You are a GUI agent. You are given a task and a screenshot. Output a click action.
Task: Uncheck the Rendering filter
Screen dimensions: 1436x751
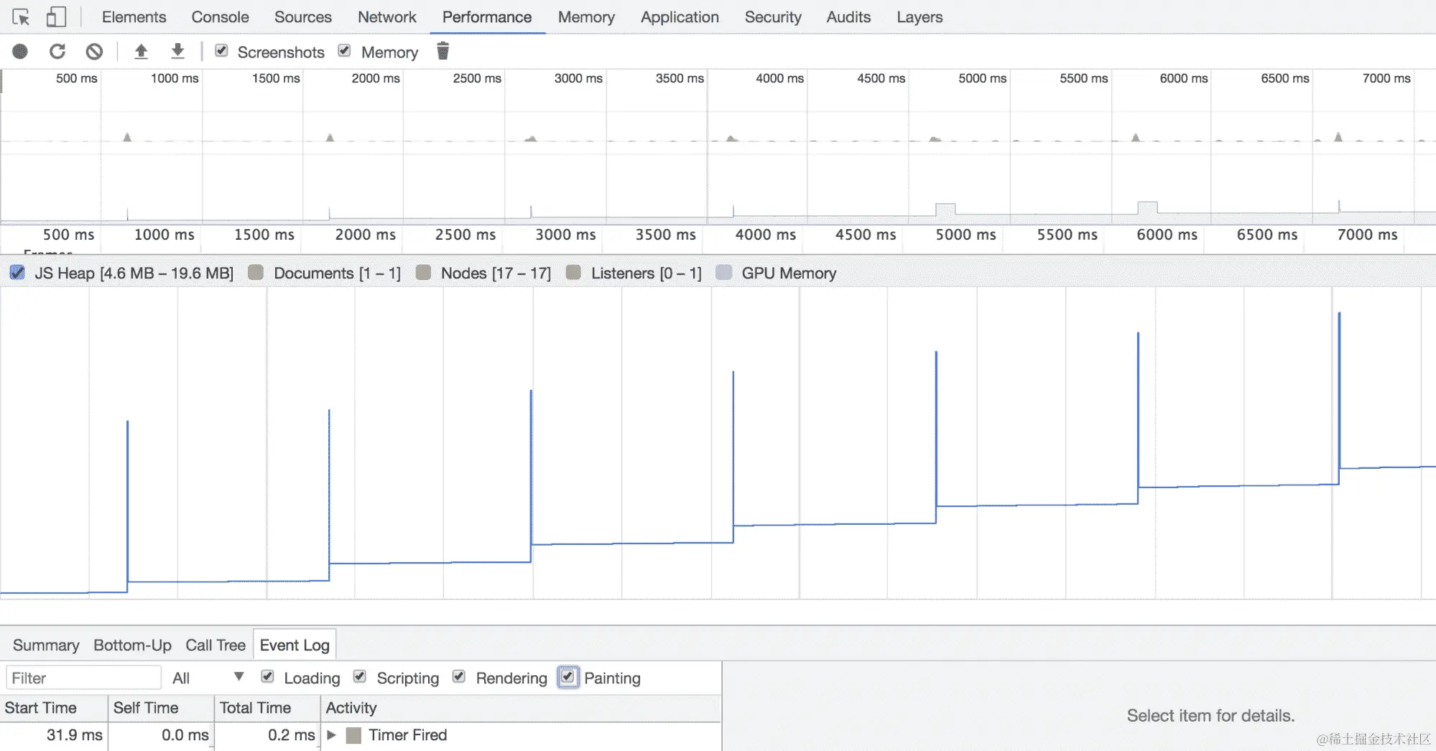point(459,677)
